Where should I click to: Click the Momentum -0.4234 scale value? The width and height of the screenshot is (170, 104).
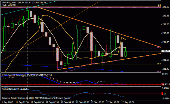coord(165,99)
